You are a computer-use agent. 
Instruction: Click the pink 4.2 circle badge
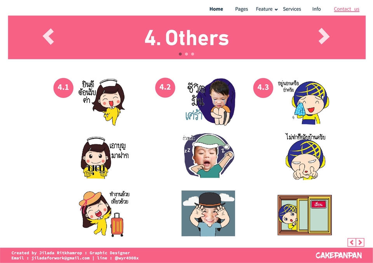click(x=165, y=87)
